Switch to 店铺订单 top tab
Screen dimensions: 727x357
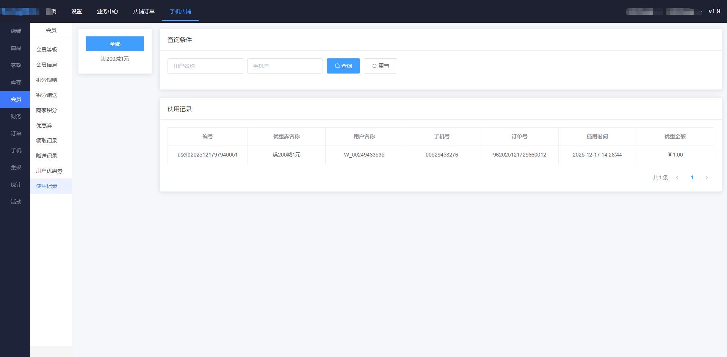(144, 11)
